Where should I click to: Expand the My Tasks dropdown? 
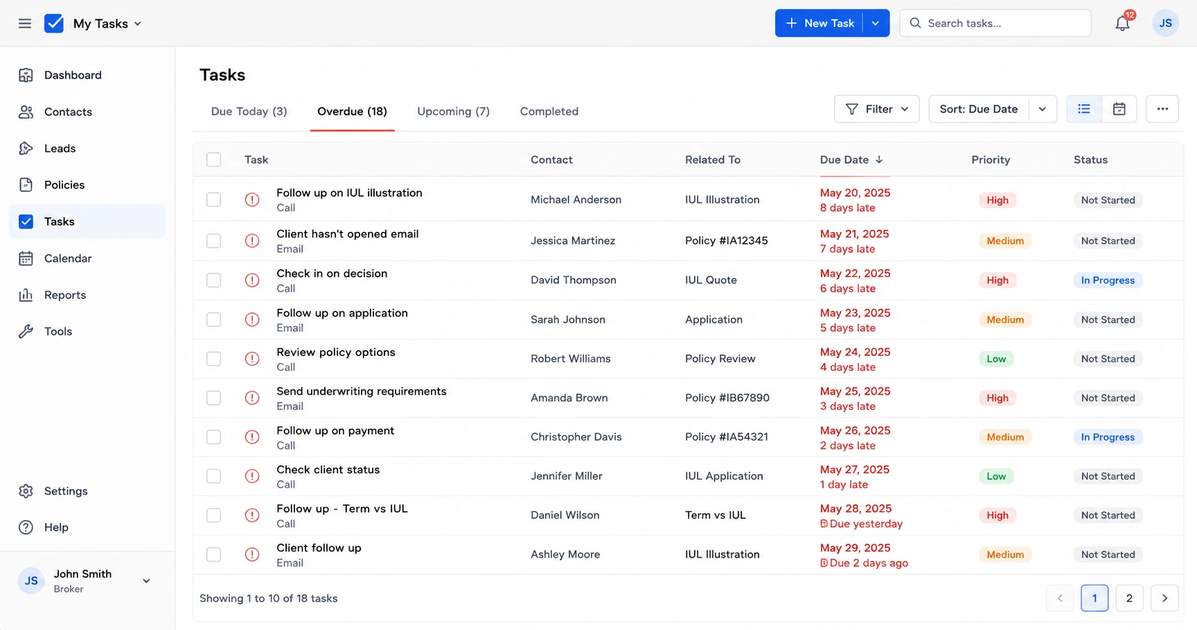107,24
